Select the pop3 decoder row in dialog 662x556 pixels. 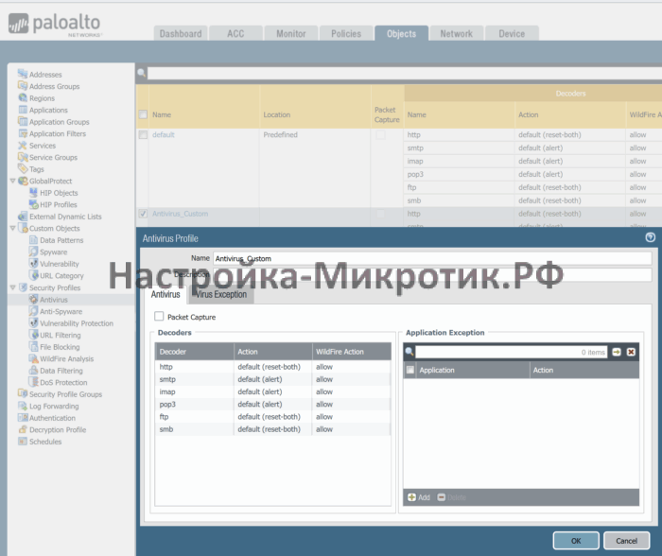click(x=272, y=404)
